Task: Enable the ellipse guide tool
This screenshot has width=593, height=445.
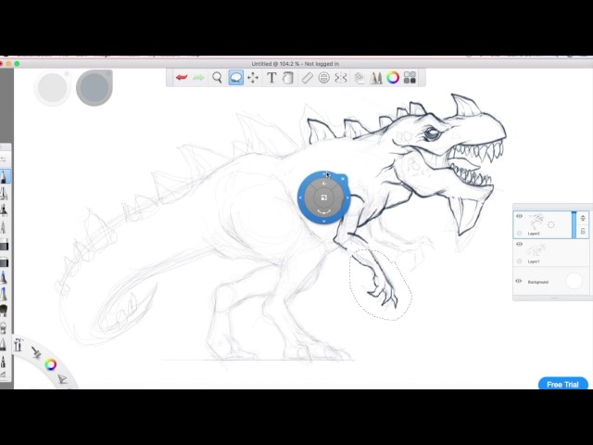Action: 323,78
